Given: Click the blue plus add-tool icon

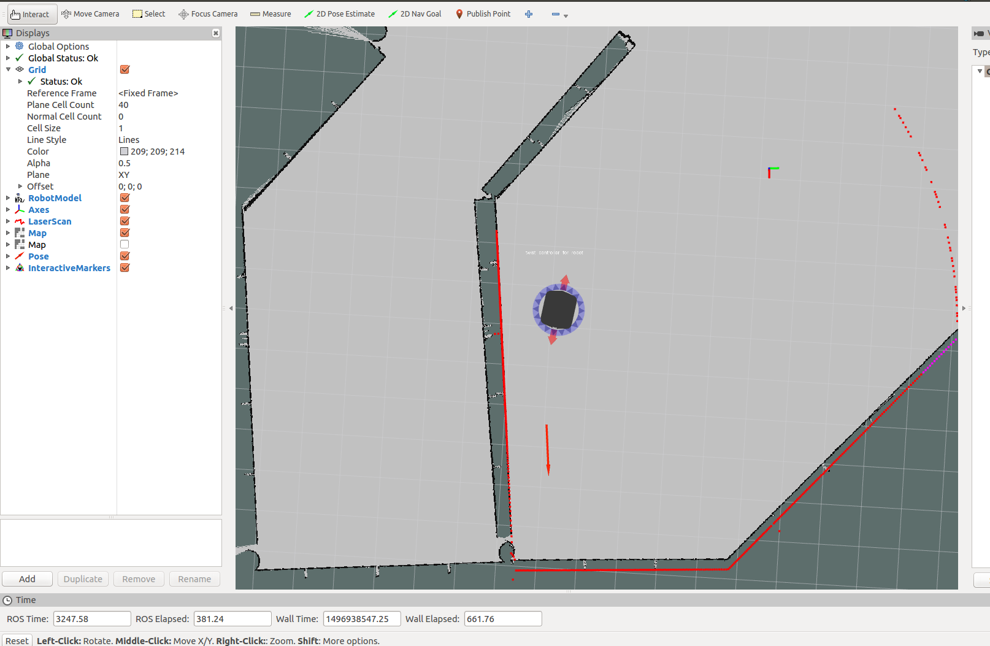Looking at the screenshot, I should click(x=529, y=14).
